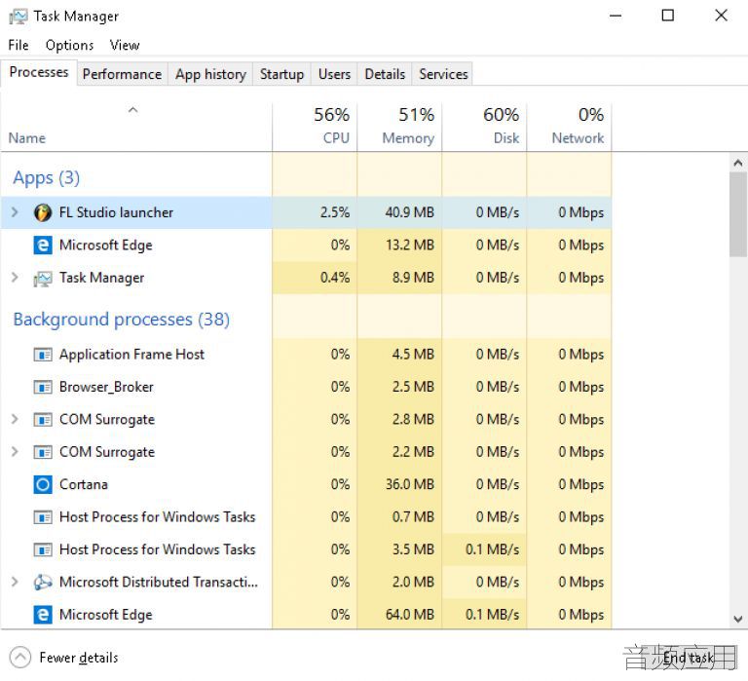Screen dimensions: 748x681
Task: Expand the FL Studio launcher process group
Action: [15, 212]
